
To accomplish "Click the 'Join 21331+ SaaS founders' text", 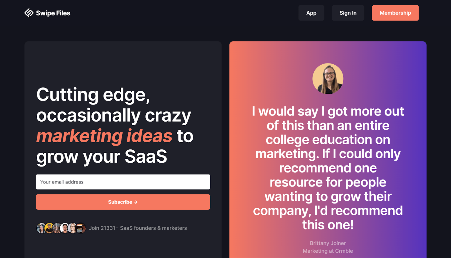I will pos(138,228).
